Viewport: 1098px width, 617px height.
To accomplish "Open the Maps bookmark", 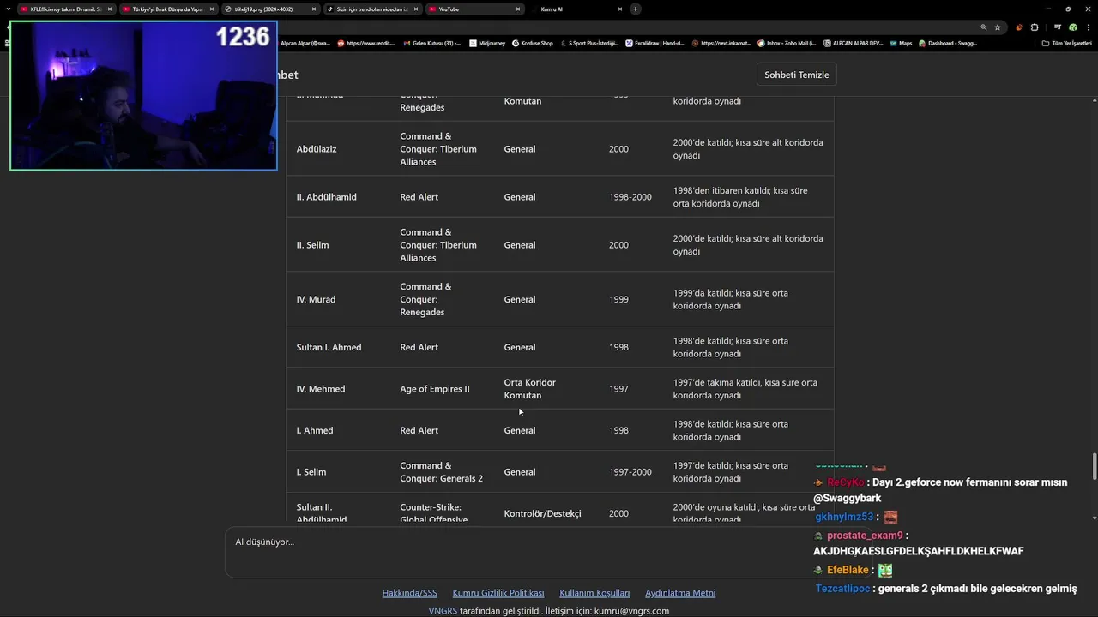I will [x=901, y=43].
